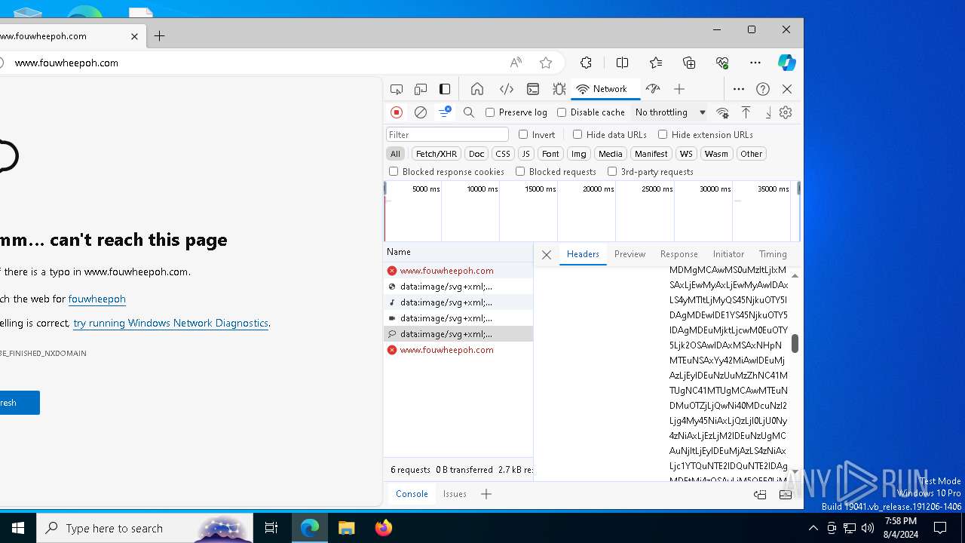Open the Console drawer tab
Image resolution: width=965 pixels, height=543 pixels.
point(412,494)
